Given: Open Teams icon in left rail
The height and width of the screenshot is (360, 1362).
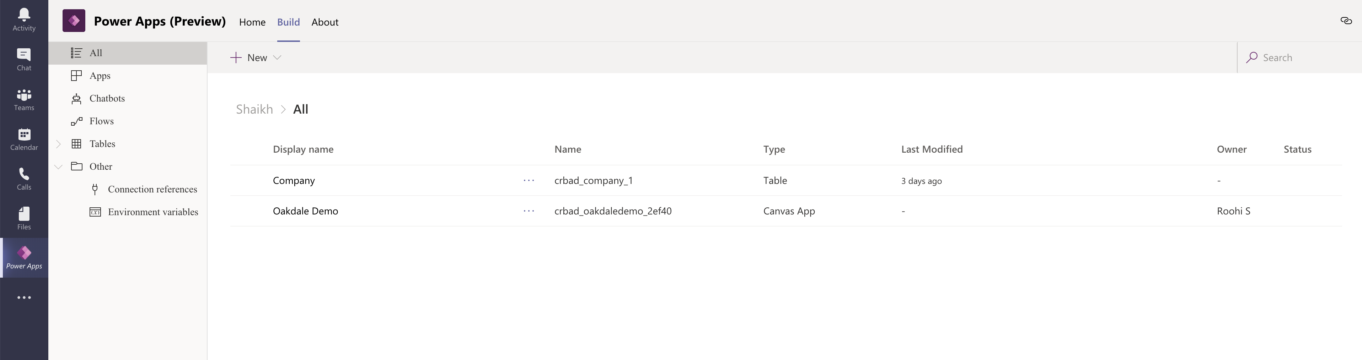Looking at the screenshot, I should [x=24, y=94].
